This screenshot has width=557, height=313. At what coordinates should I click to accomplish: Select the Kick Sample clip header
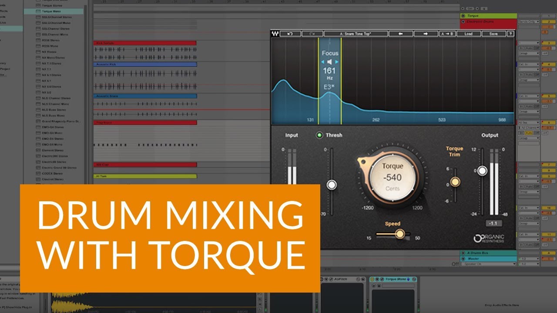click(145, 43)
